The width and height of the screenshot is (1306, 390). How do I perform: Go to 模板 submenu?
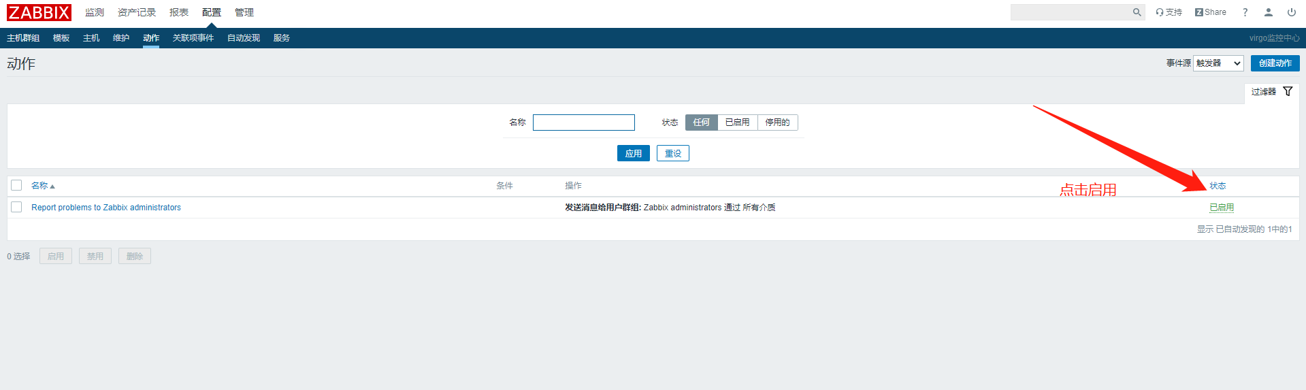[x=61, y=38]
